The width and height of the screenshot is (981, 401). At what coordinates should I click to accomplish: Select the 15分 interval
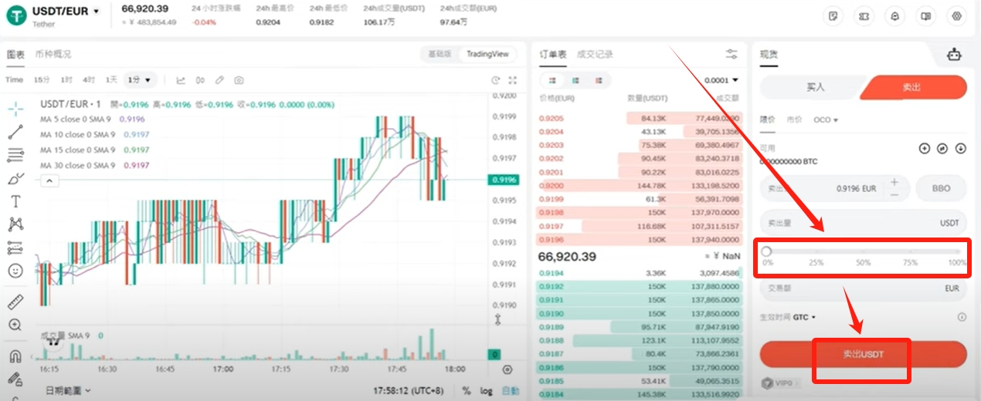click(x=41, y=80)
